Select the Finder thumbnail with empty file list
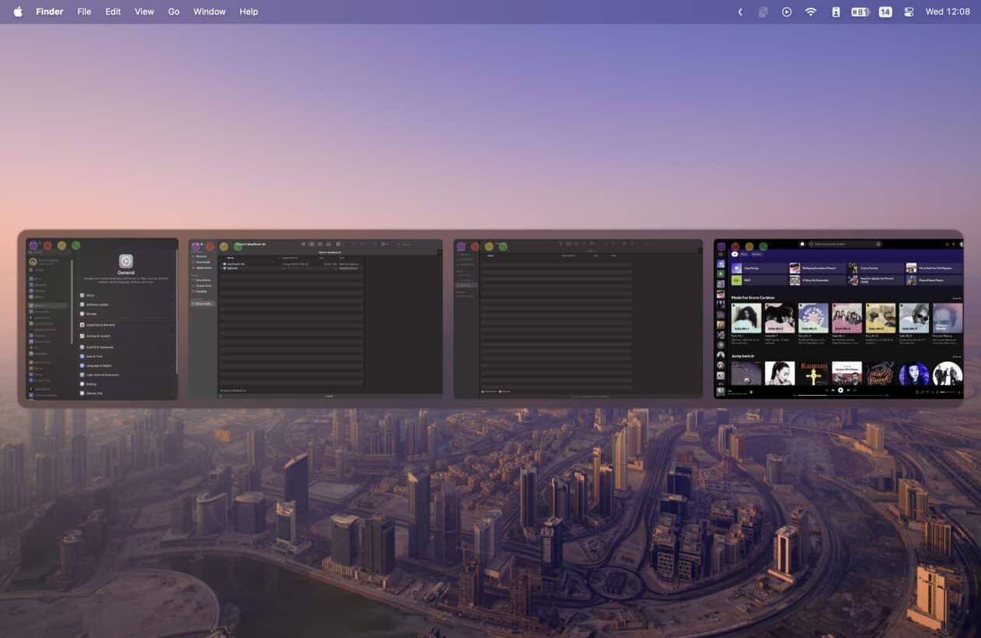981x638 pixels. pyautogui.click(x=578, y=319)
